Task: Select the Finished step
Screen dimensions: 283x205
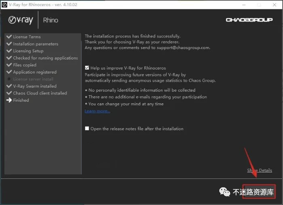Action: 21,100
